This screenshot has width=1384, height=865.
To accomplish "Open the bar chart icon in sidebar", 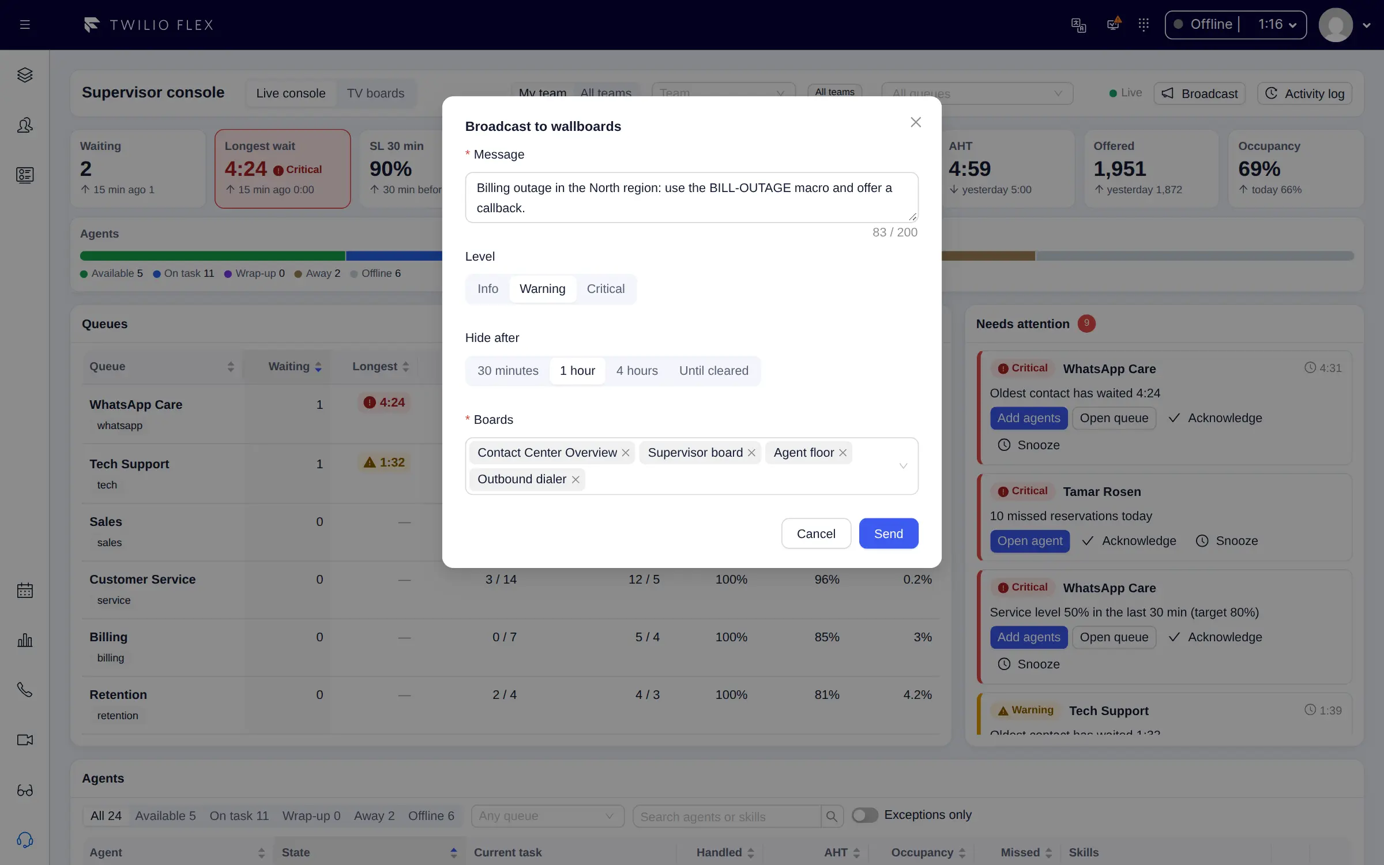I will 25,640.
